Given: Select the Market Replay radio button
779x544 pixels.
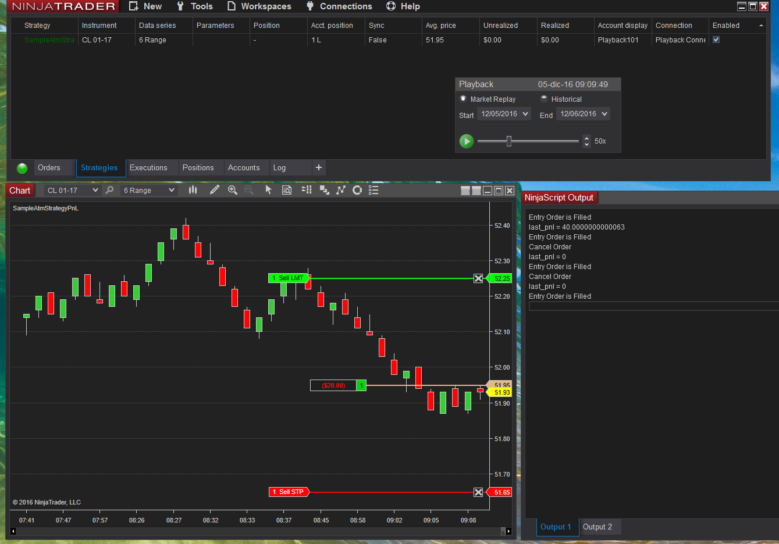Looking at the screenshot, I should point(463,99).
